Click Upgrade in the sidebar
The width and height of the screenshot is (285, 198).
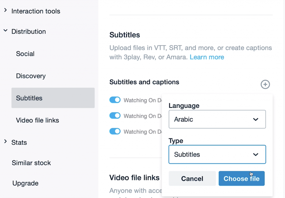[25, 183]
